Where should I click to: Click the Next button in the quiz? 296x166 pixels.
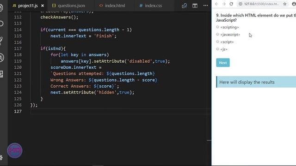tap(223, 63)
